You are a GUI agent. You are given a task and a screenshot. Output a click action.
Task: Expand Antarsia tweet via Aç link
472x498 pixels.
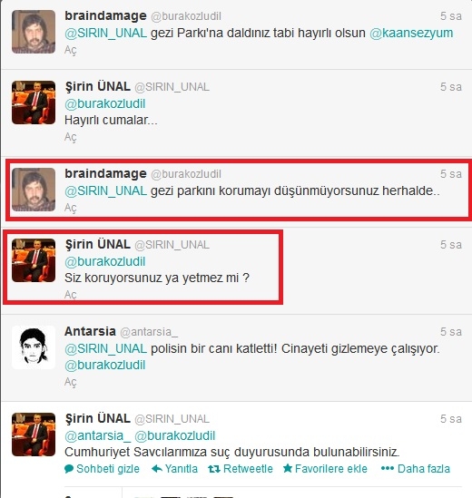click(70, 382)
